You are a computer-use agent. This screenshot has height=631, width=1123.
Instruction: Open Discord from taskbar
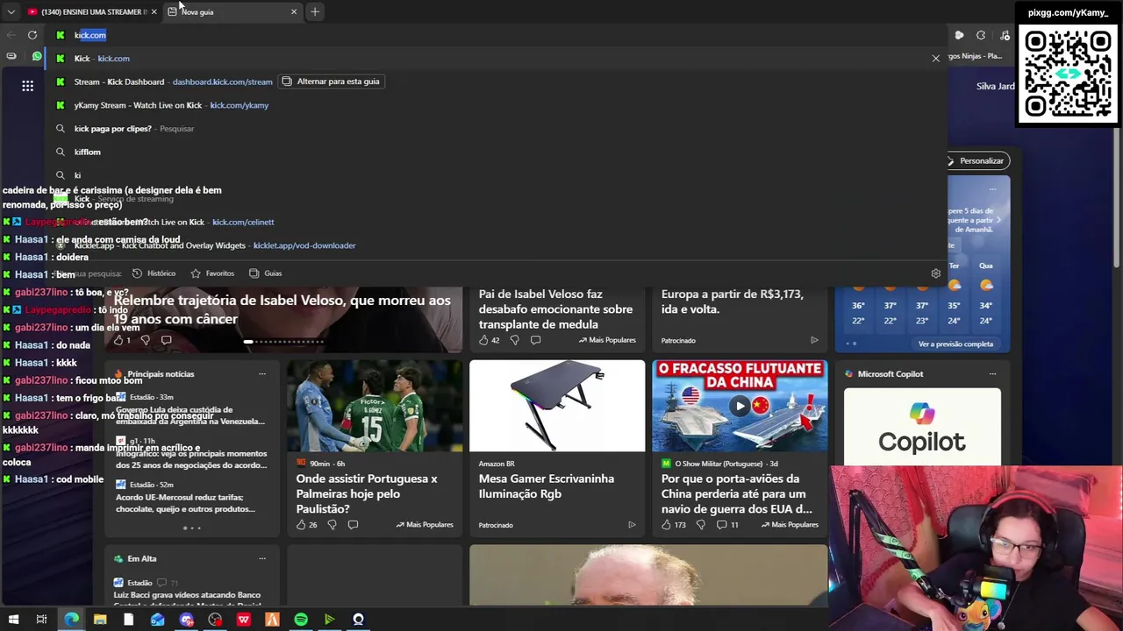tap(186, 620)
